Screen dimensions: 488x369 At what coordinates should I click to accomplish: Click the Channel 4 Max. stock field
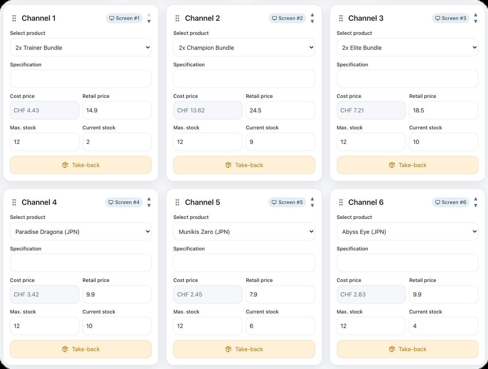(45, 326)
